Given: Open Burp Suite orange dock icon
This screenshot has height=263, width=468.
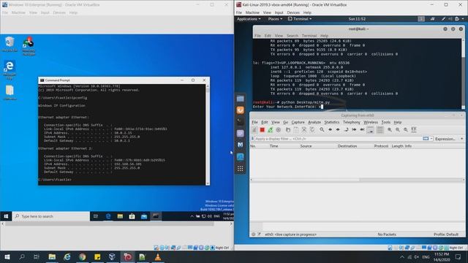Looking at the screenshot, I should [241, 110].
